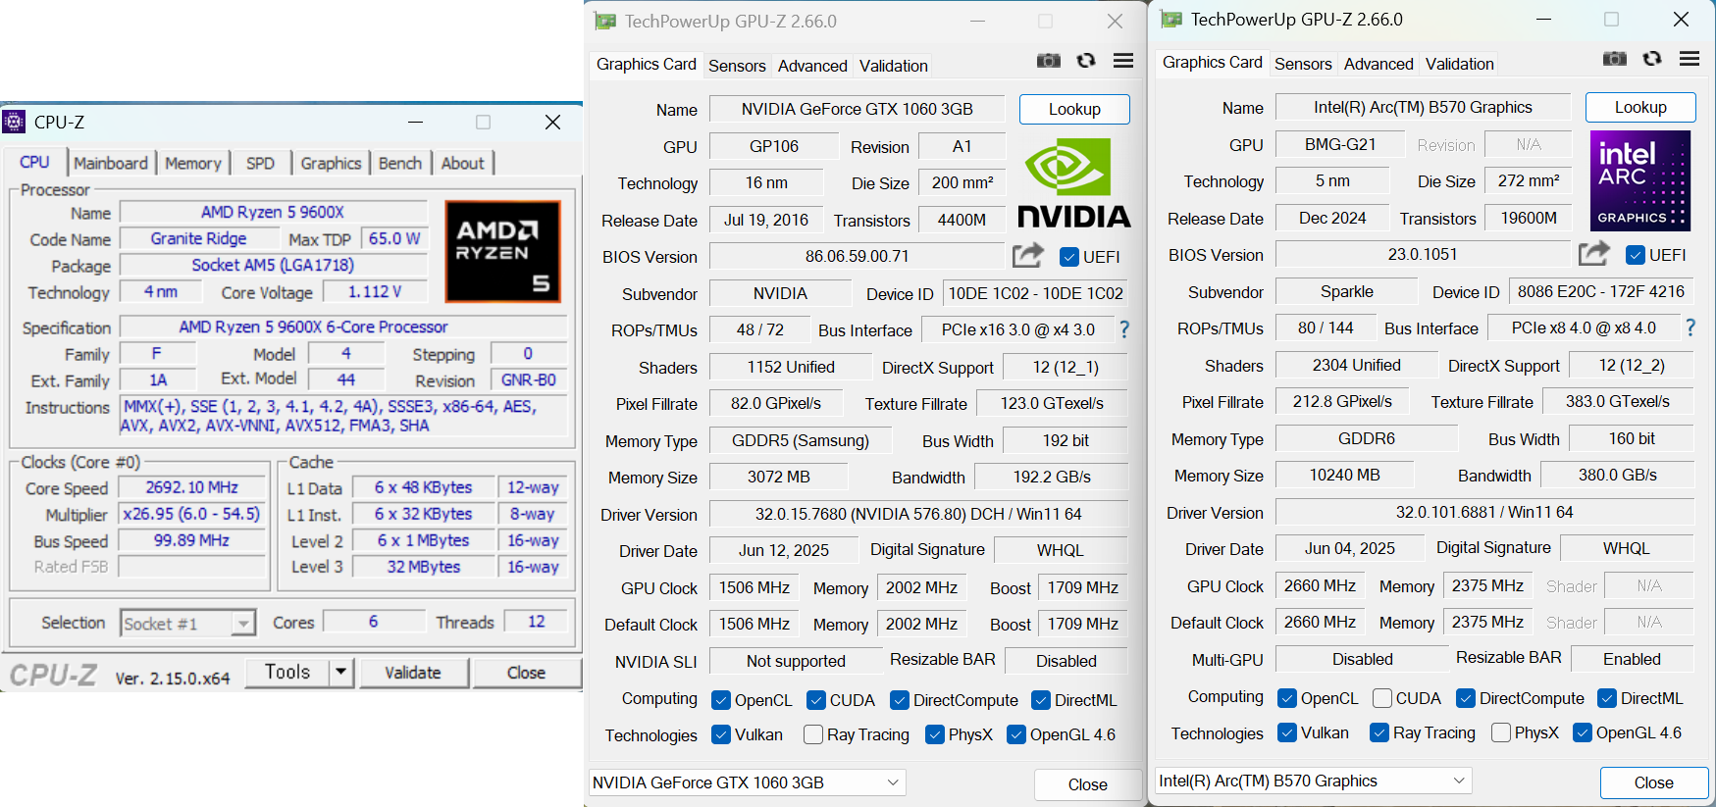The height and width of the screenshot is (807, 1716).
Task: Click GPU name field NVIDIA GeForce GTX 1060 3GB
Action: 858,109
